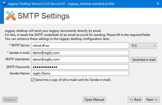162x105 pixels.
Task: Open the manual via Open Manual
Action: click(94, 100)
